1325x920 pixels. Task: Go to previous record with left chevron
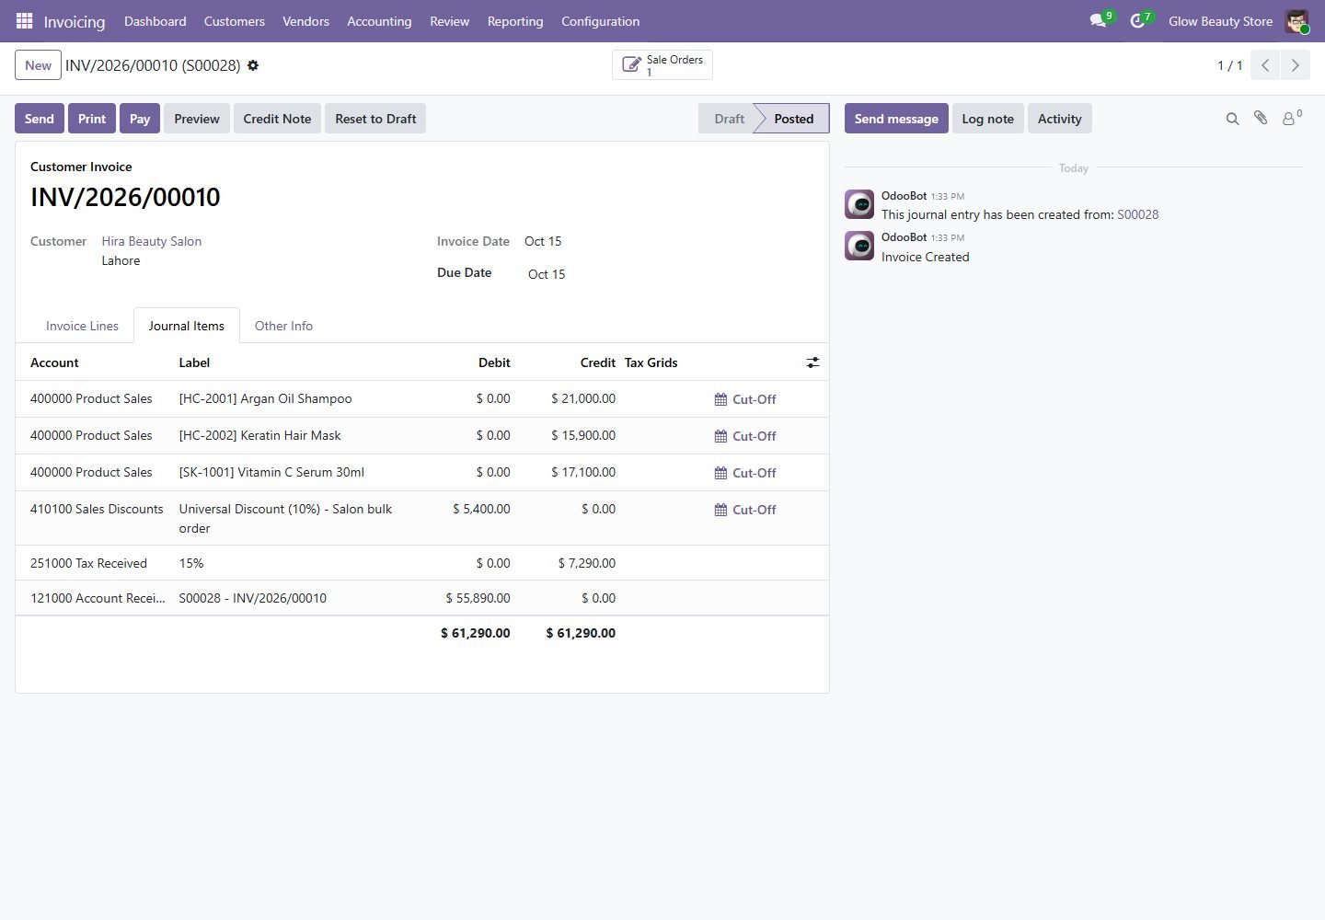[1265, 65]
